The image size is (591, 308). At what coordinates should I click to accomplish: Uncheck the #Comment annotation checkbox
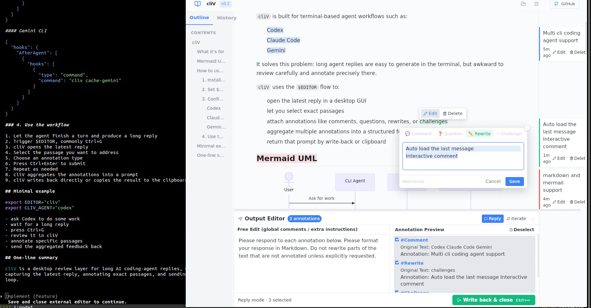(397, 240)
